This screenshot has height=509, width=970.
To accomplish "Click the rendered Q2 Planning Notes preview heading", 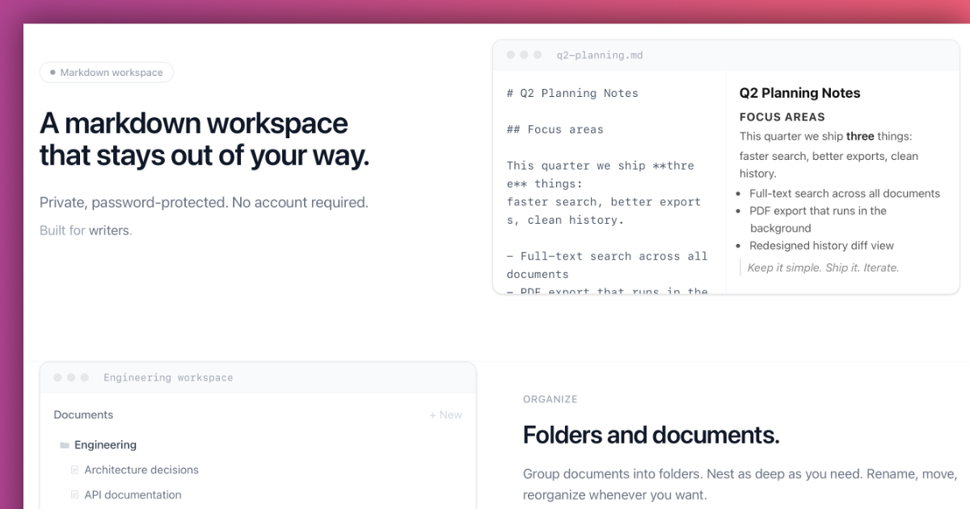I will point(799,93).
